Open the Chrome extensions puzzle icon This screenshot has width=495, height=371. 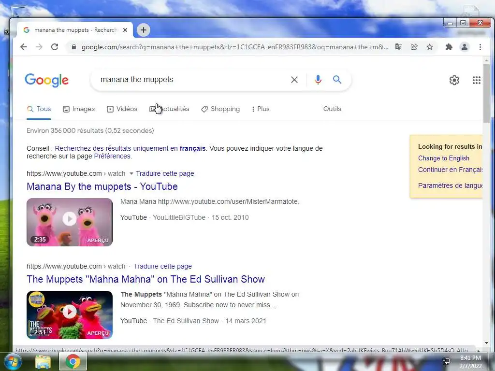click(x=449, y=47)
